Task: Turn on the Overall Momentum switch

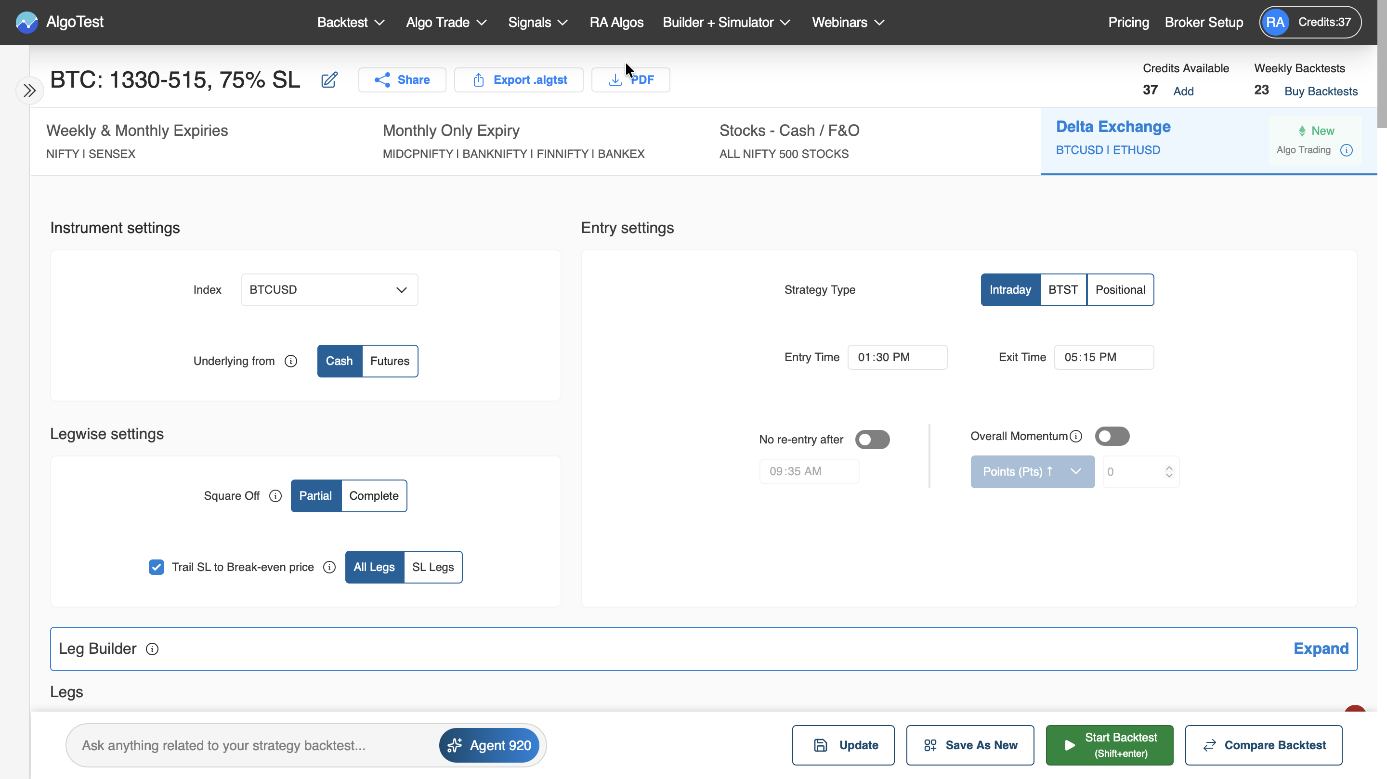Action: (x=1112, y=437)
